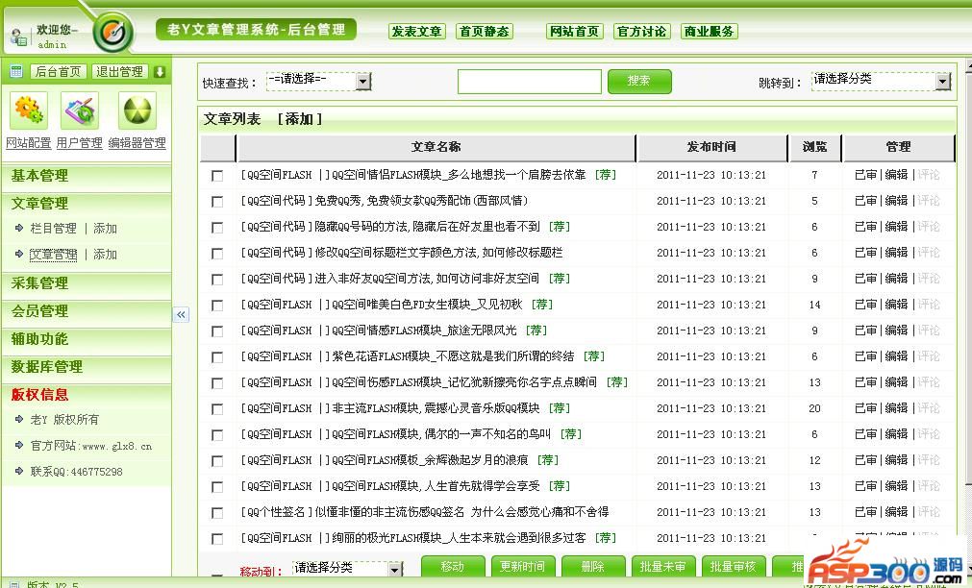The image size is (972, 588).
Task: Click 退出管理 to log out
Action: 119,72
